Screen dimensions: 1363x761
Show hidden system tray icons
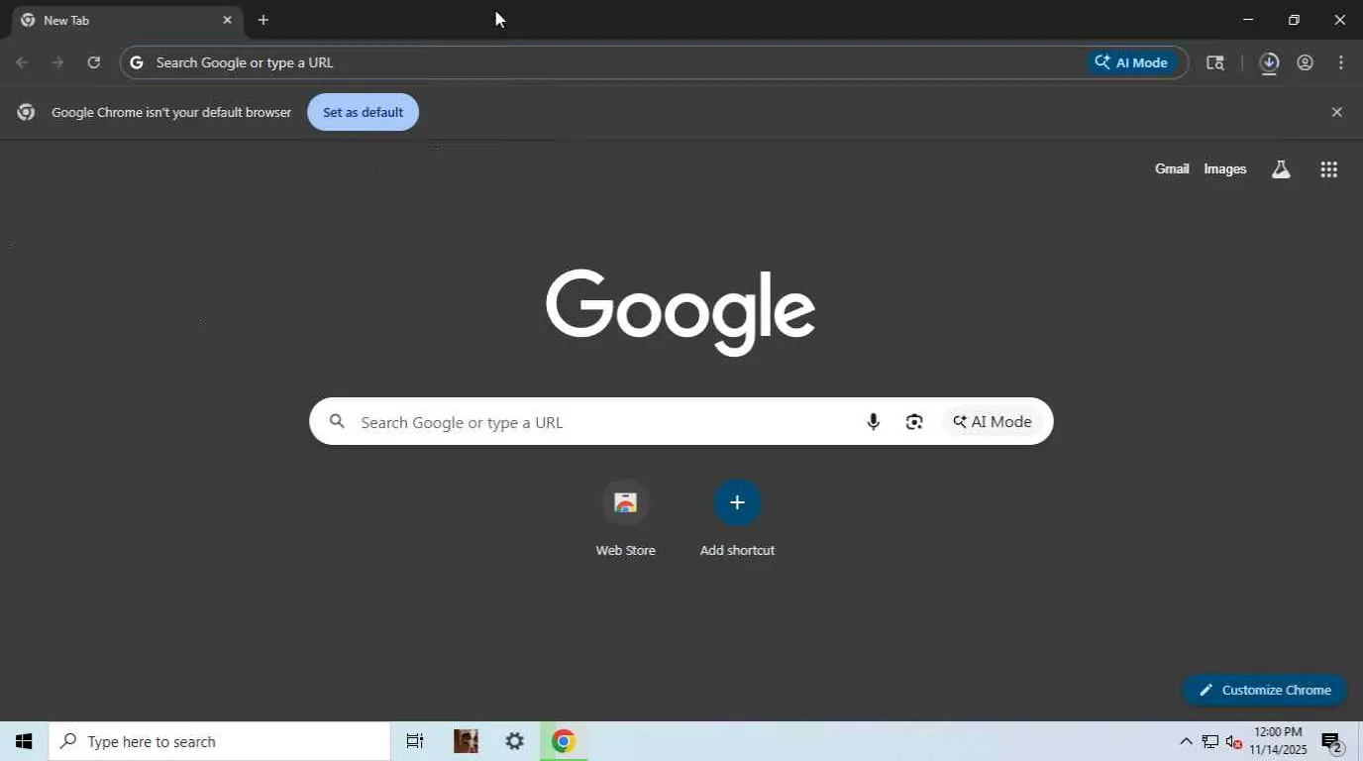tap(1186, 741)
